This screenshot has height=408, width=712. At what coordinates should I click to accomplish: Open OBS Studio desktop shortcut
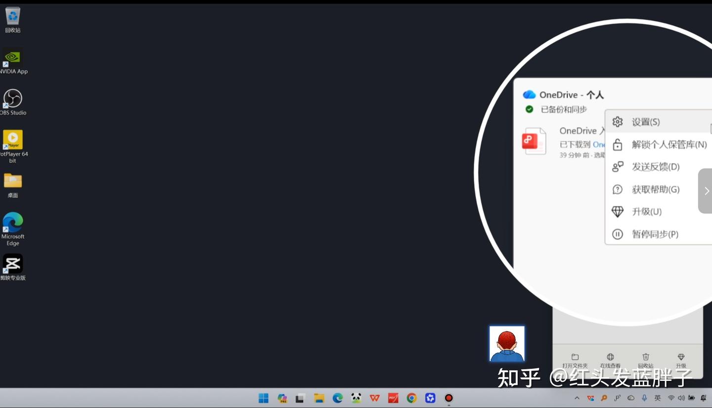point(13,102)
